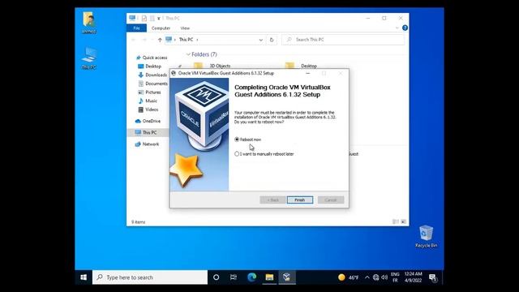Screen dimensions: 519x292
Task: Open Cortana circle icon on taskbar
Action: coord(217,277)
